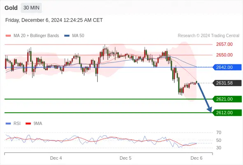Click the Dec 5 date axis label

click(x=125, y=158)
